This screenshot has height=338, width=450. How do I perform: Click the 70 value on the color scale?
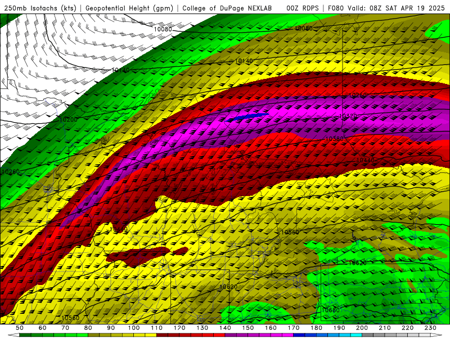tap(65, 328)
